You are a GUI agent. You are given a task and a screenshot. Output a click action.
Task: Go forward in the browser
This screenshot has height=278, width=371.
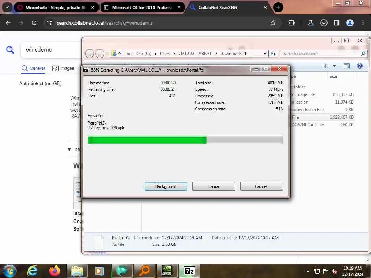[x=21, y=23]
